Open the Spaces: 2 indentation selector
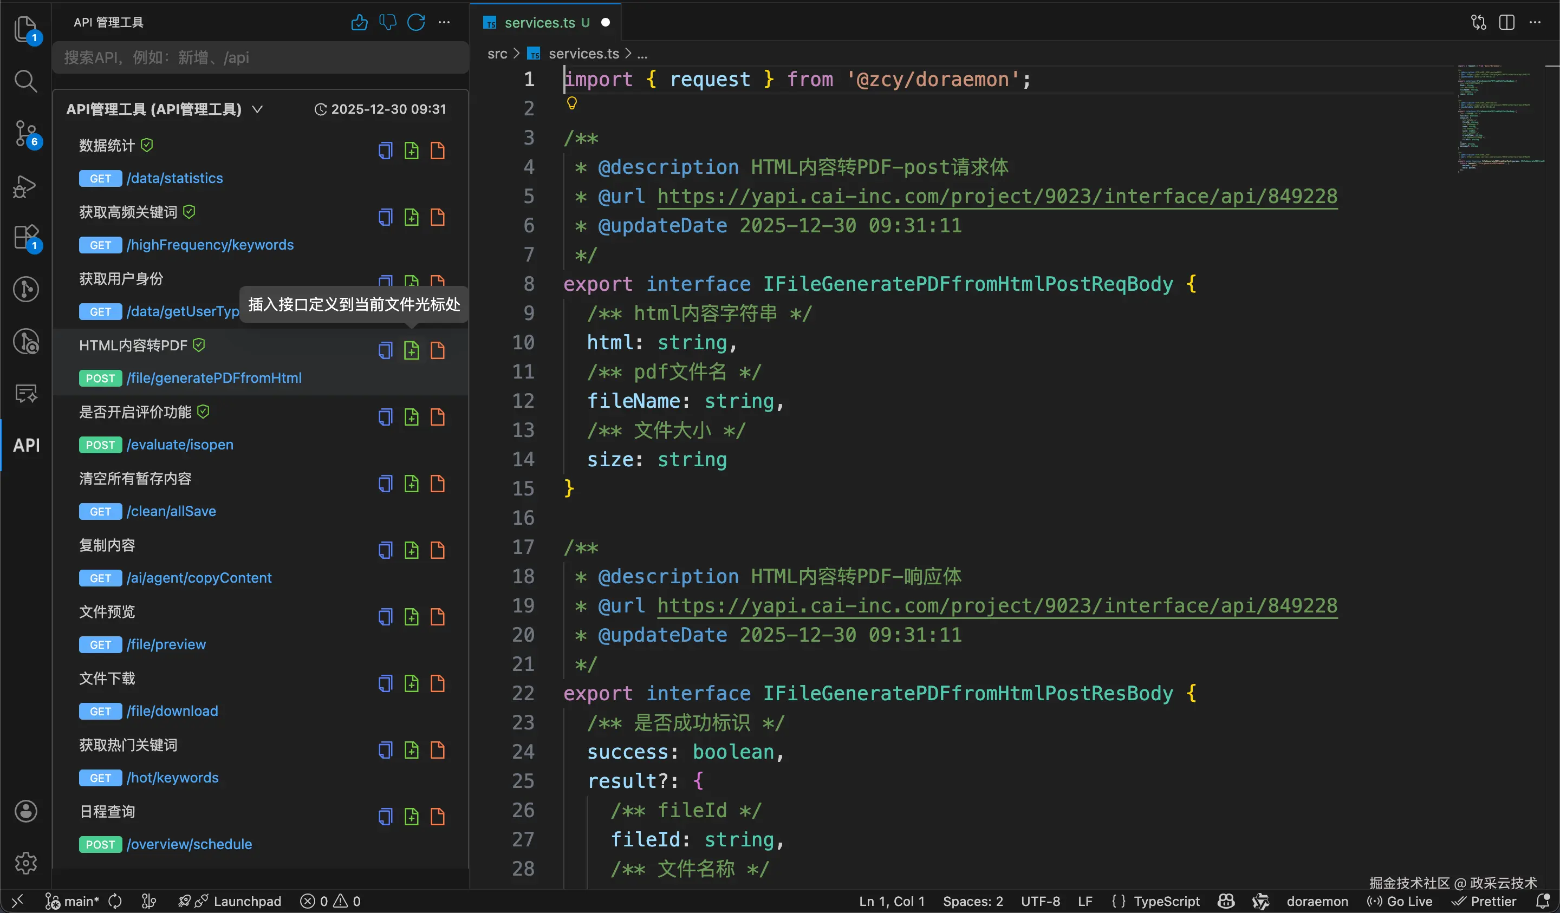This screenshot has height=913, width=1560. (972, 901)
